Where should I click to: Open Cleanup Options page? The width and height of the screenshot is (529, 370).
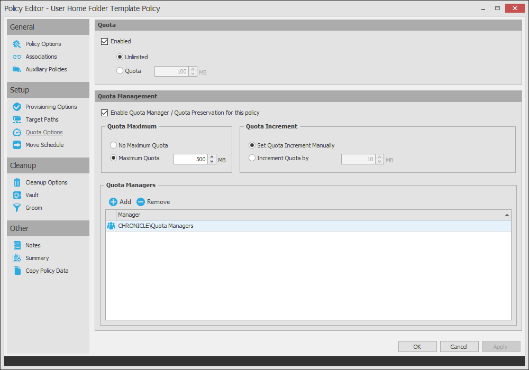[47, 182]
